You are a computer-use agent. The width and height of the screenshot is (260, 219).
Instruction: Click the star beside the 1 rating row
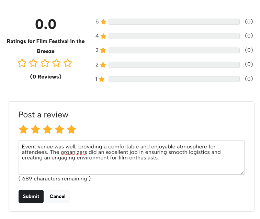tap(102, 79)
